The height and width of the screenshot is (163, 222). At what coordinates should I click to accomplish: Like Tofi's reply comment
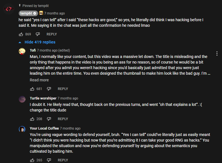point(32,89)
